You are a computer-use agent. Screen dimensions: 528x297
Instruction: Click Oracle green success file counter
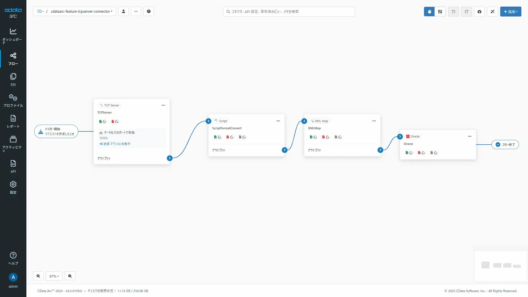pyautogui.click(x=409, y=153)
